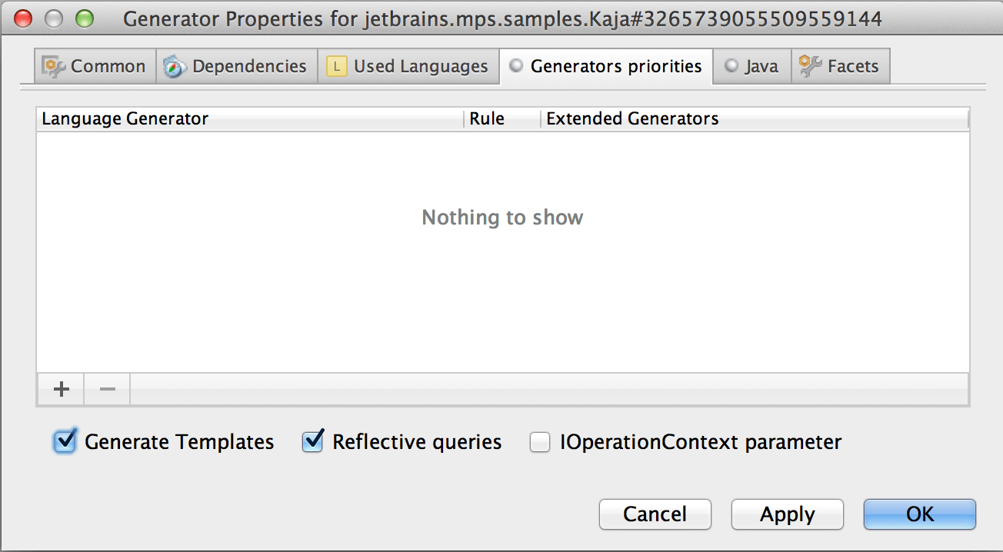Confirm the dialog with OK
This screenshot has width=1003, height=552.
[919, 514]
